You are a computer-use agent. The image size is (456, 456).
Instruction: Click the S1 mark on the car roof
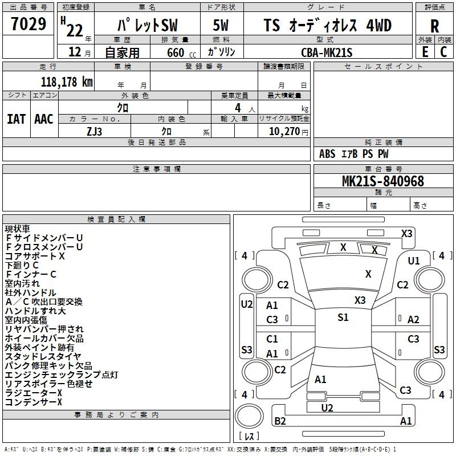(x=343, y=317)
